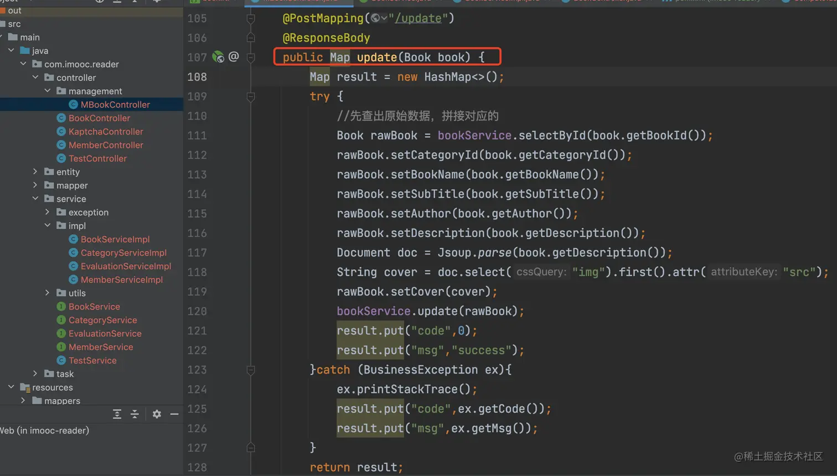Image resolution: width=837 pixels, height=476 pixels.
Task: Toggle folding of the update method on line 107
Action: (x=251, y=57)
